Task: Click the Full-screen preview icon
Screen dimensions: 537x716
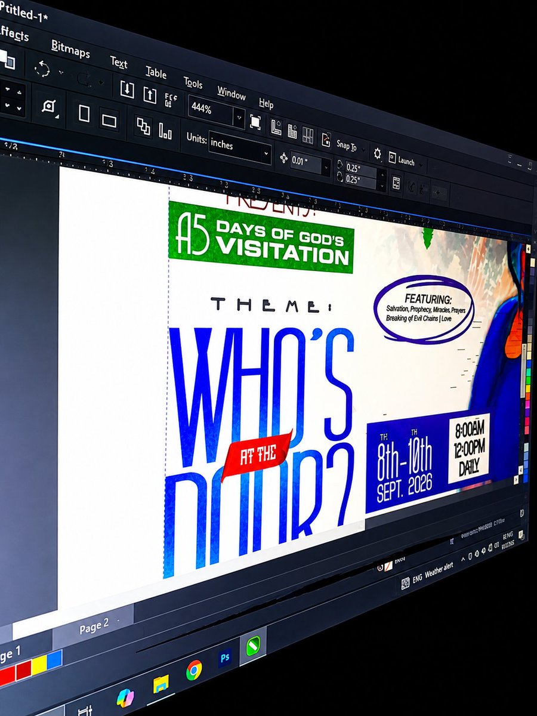Action: (x=255, y=122)
